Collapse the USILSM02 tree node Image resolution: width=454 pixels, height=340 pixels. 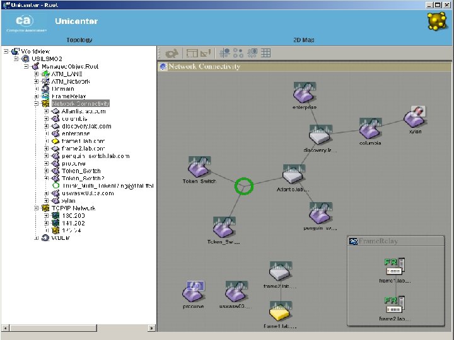16,59
